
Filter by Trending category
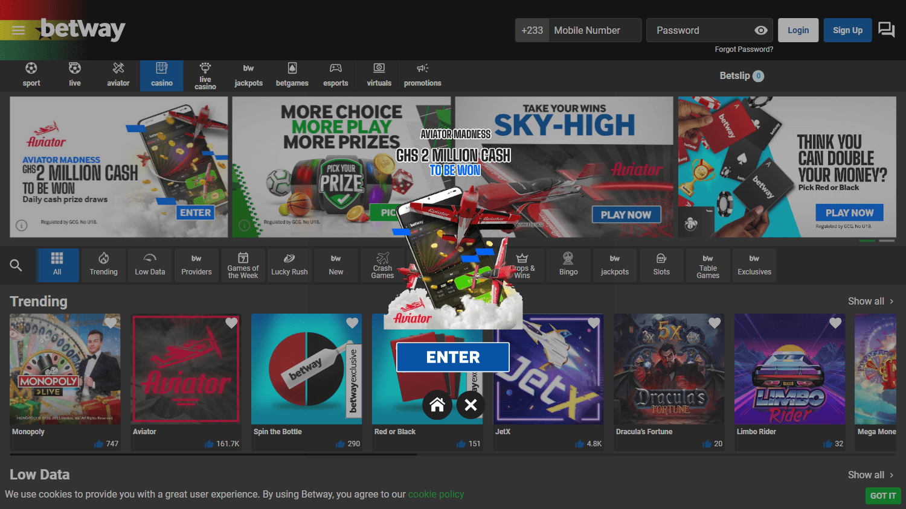click(104, 265)
